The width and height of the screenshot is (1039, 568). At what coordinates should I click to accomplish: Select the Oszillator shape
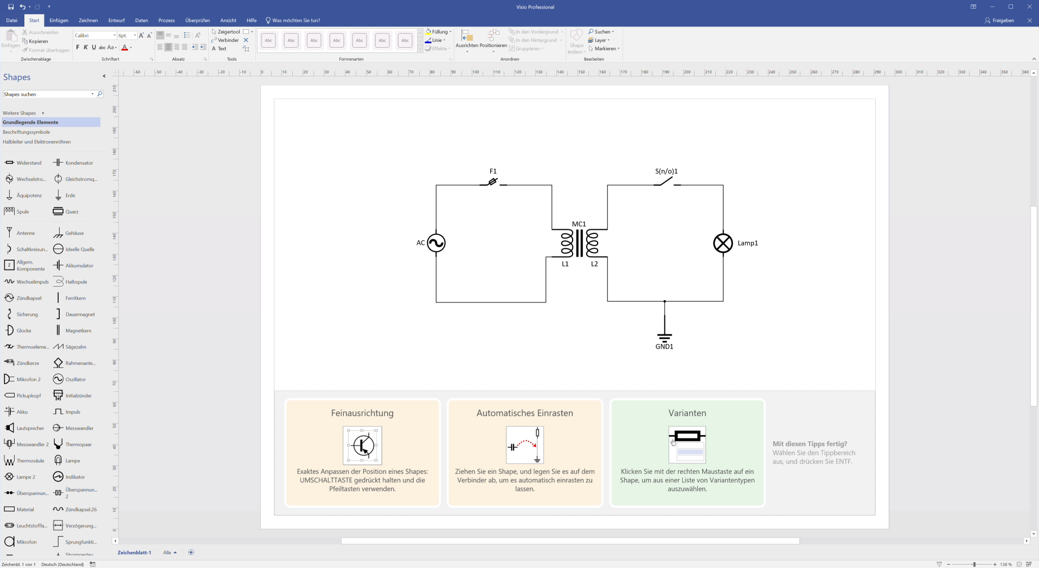70,379
